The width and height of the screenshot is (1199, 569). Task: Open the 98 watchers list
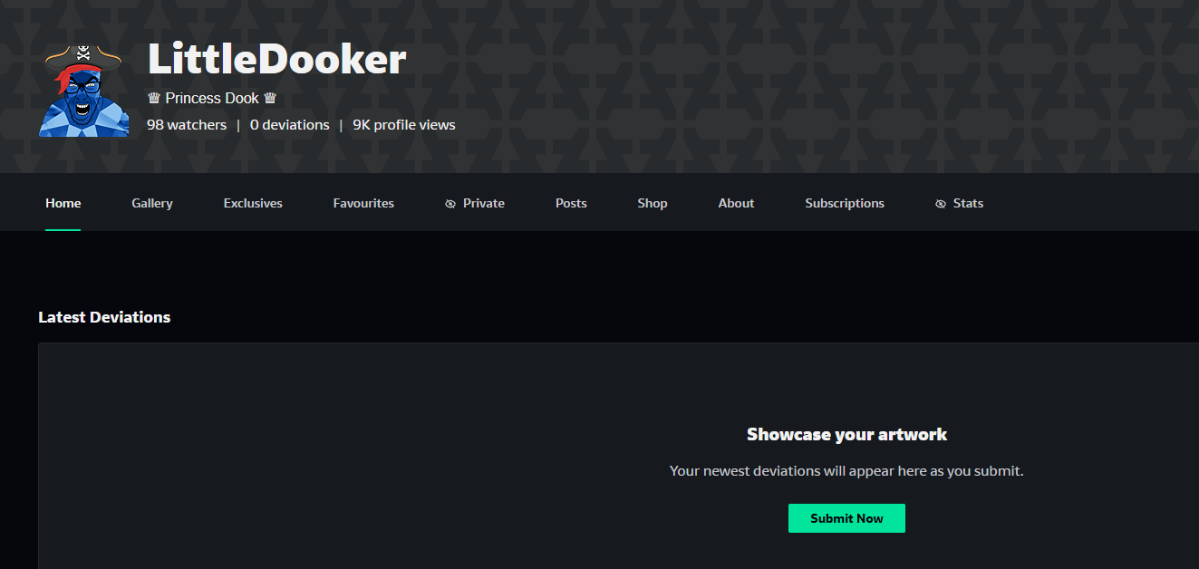click(x=187, y=125)
